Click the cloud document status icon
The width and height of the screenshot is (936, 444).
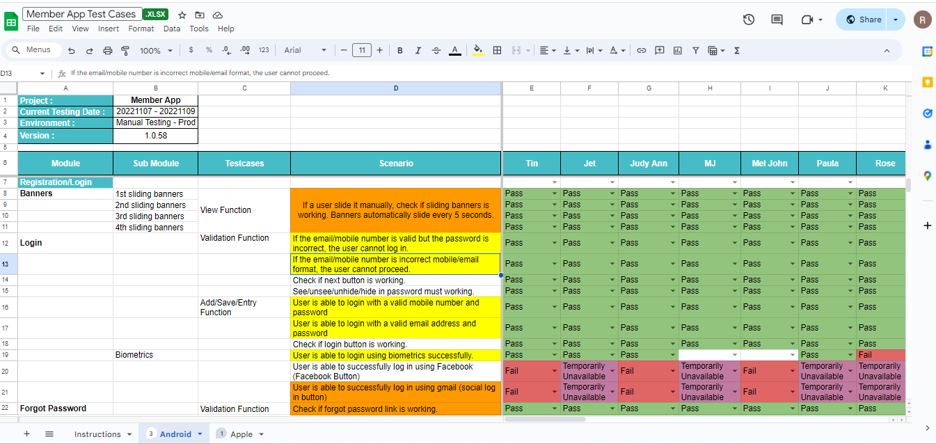[218, 15]
